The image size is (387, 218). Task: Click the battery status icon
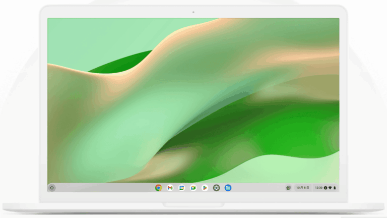(335, 188)
